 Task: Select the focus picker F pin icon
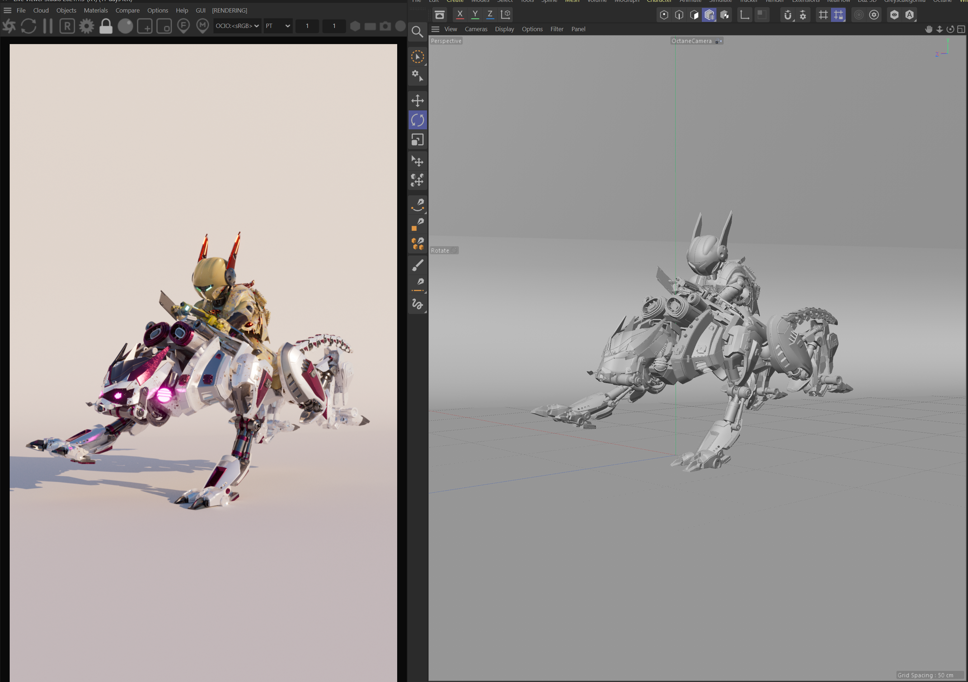point(183,26)
